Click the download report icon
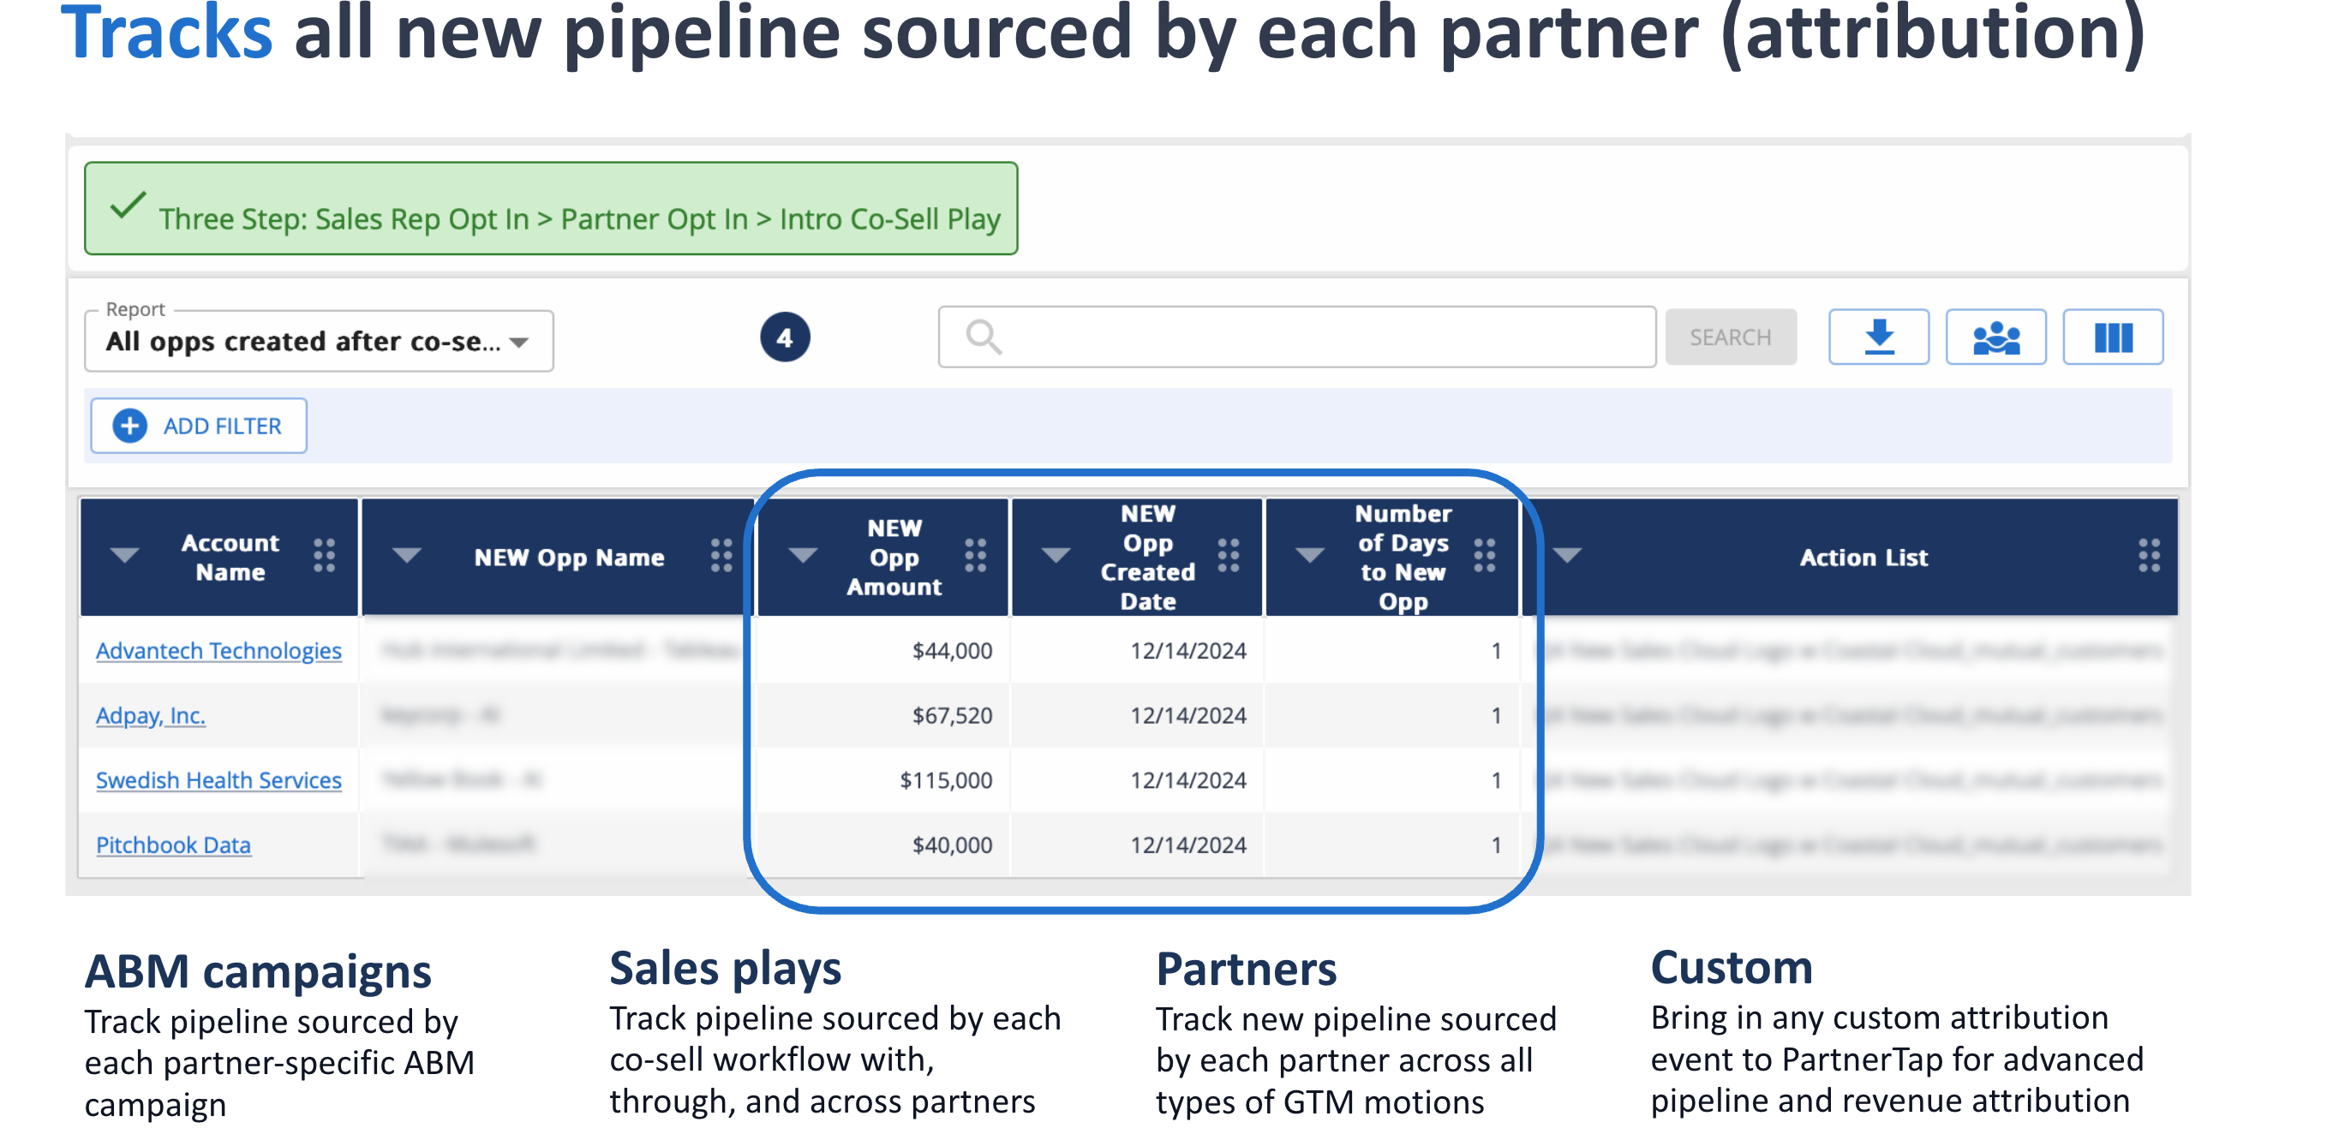2327x1134 pixels. coord(1878,337)
